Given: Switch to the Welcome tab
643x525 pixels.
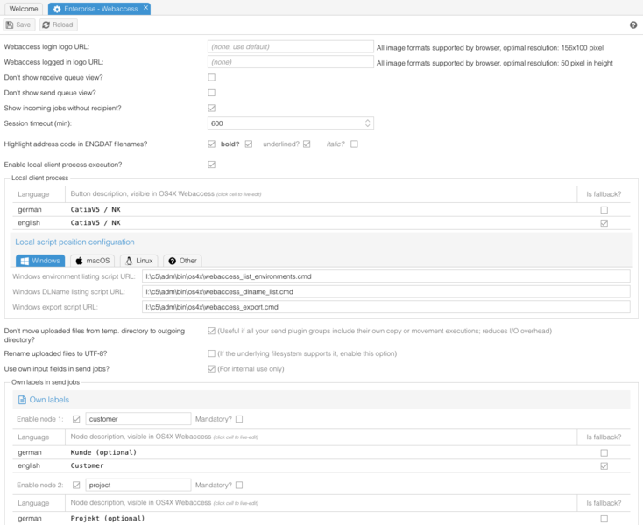Looking at the screenshot, I should [x=24, y=9].
